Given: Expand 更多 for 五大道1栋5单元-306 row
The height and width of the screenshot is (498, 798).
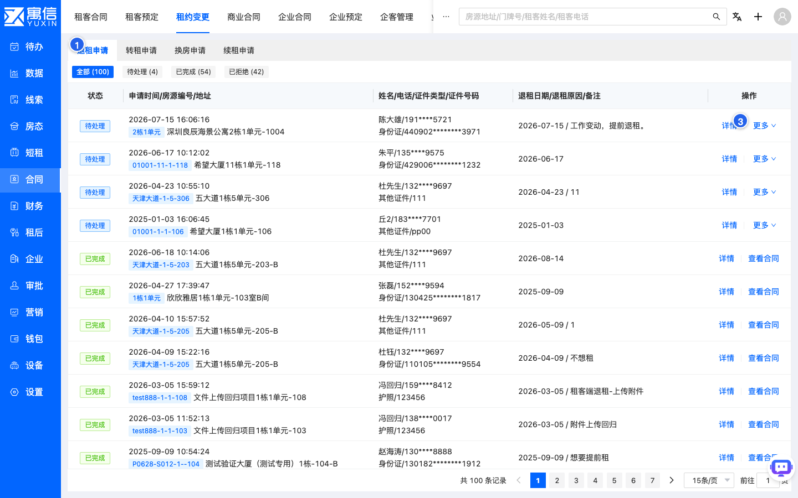Looking at the screenshot, I should [765, 192].
